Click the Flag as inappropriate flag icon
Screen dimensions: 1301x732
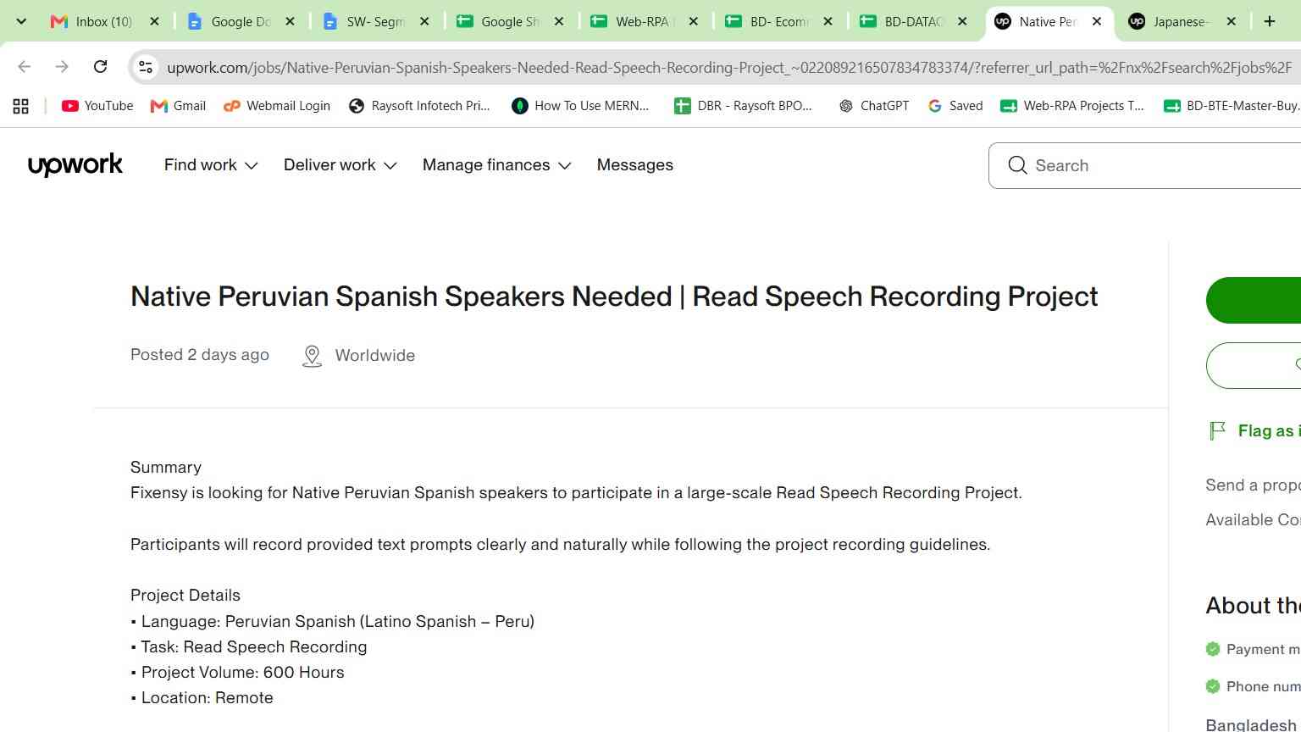(x=1217, y=431)
